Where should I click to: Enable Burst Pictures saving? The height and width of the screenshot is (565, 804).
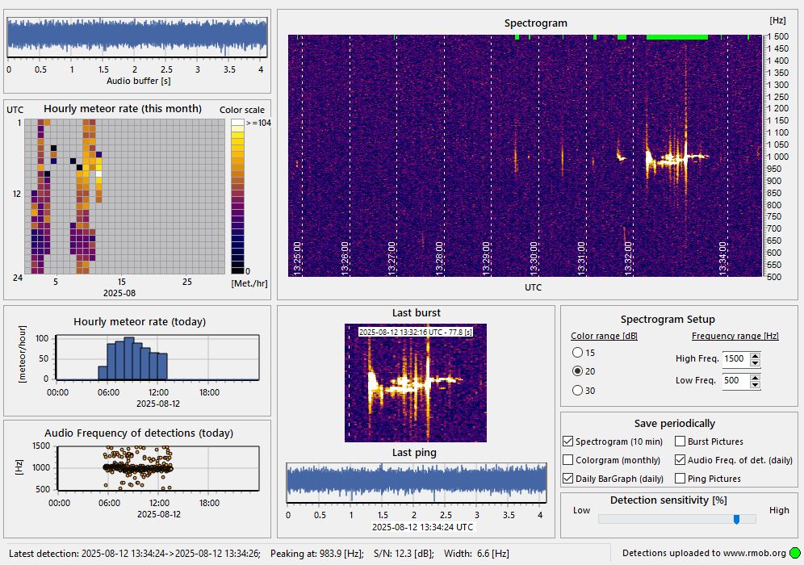(x=680, y=442)
